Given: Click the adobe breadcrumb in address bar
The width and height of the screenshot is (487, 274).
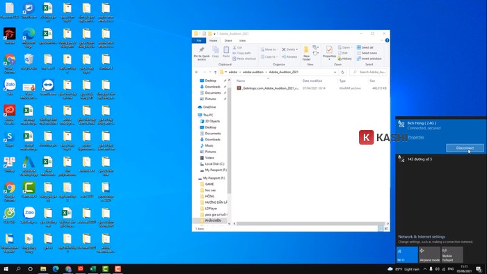Looking at the screenshot, I should [x=233, y=72].
